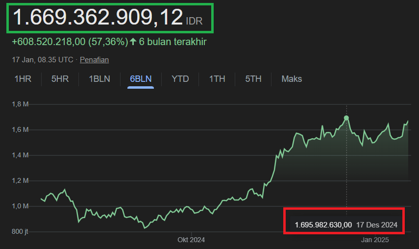Click the tooltip date 17 Des 2024
The height and width of the screenshot is (249, 419).
point(377,225)
